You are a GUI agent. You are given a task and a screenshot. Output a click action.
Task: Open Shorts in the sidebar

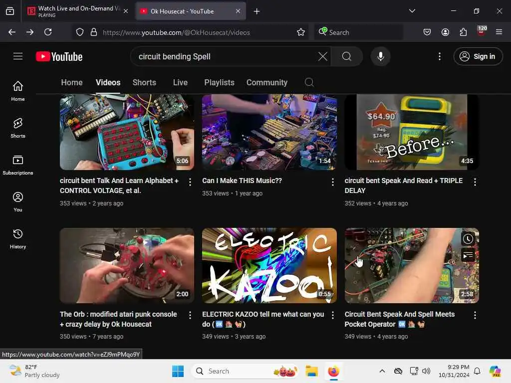point(18,128)
